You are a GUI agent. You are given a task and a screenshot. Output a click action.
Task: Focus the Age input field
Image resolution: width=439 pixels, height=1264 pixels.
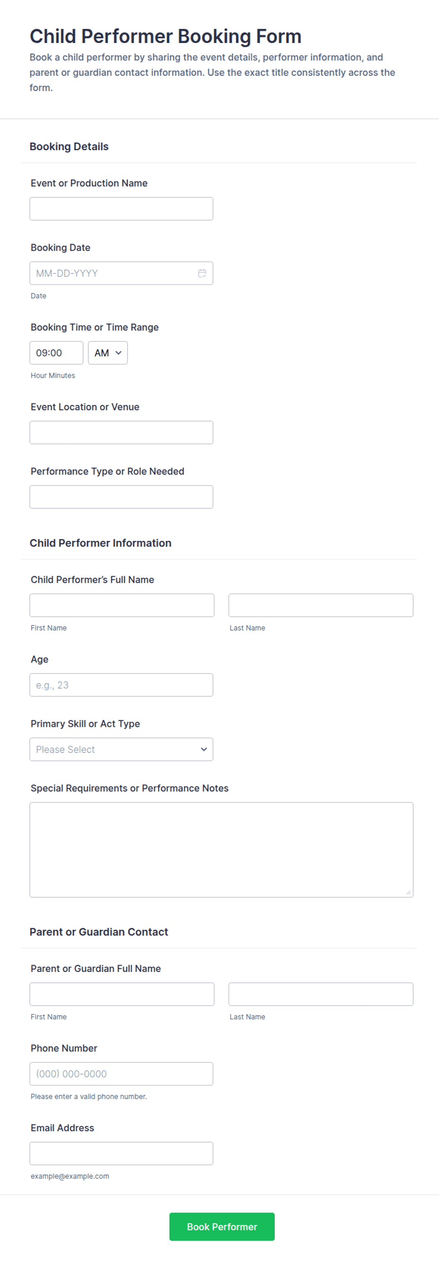click(x=121, y=684)
